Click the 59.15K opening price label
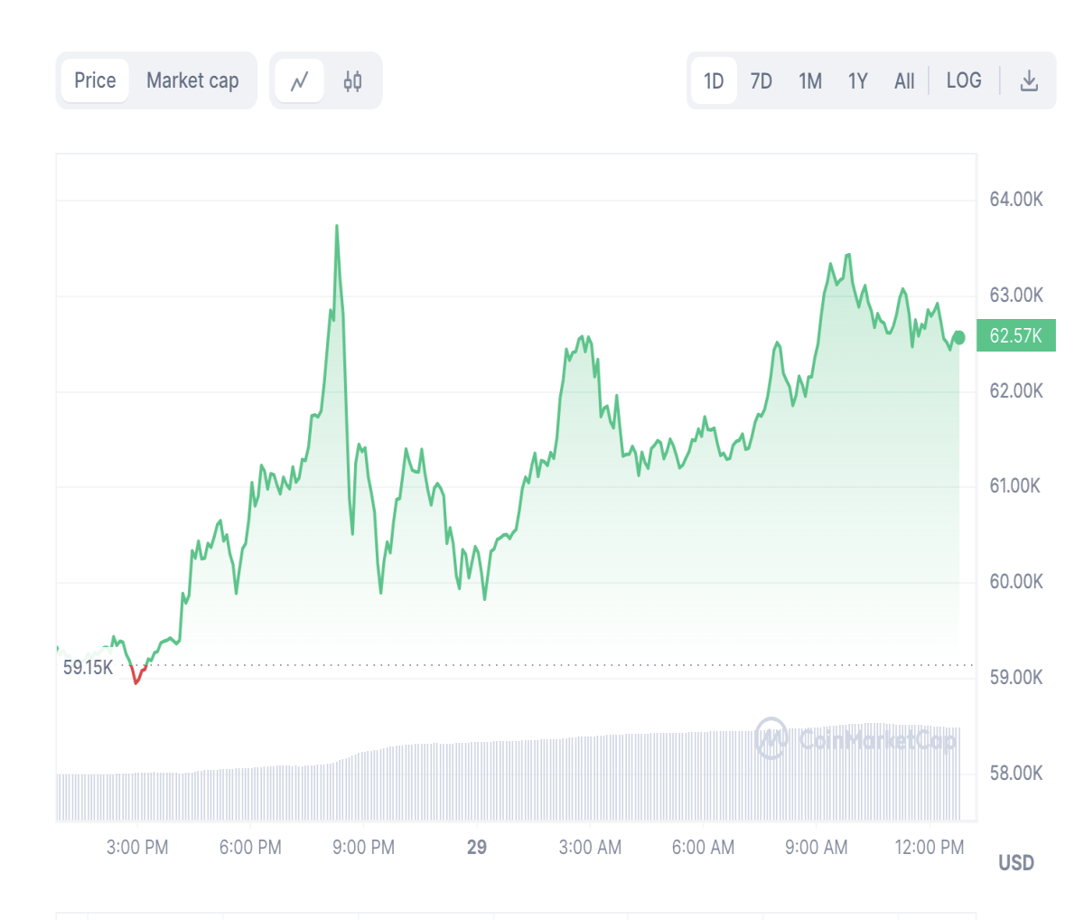Image resolution: width=1084 pixels, height=920 pixels. [88, 668]
